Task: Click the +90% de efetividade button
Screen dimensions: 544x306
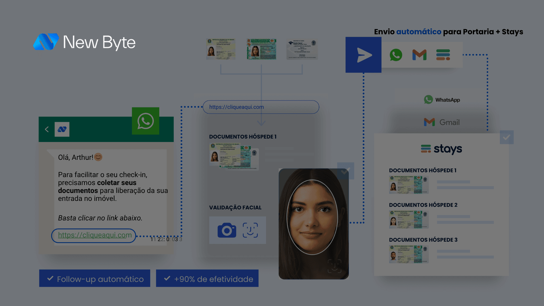Action: [x=207, y=278]
